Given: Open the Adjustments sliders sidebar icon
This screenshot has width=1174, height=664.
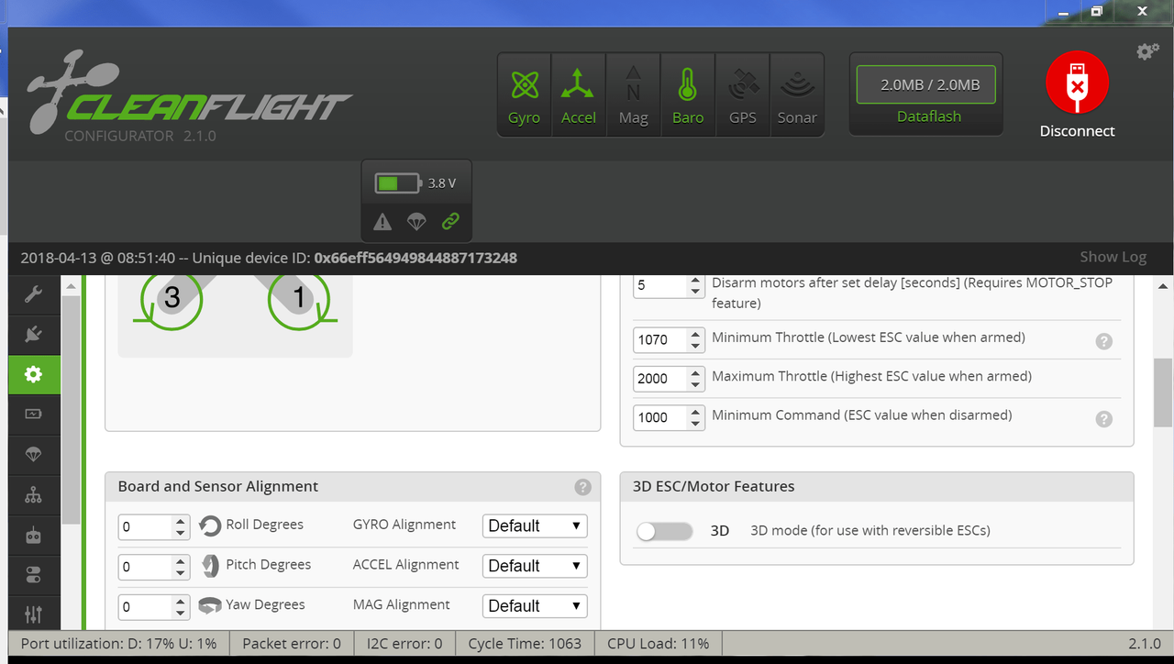Looking at the screenshot, I should pos(34,614).
